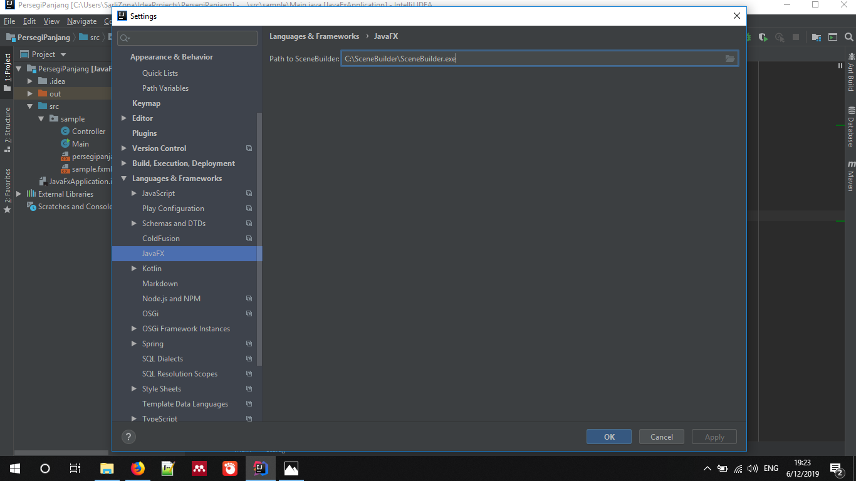Viewport: 856px width, 481px height.
Task: Click the Controller class icon in project tree
Action: 65,132
